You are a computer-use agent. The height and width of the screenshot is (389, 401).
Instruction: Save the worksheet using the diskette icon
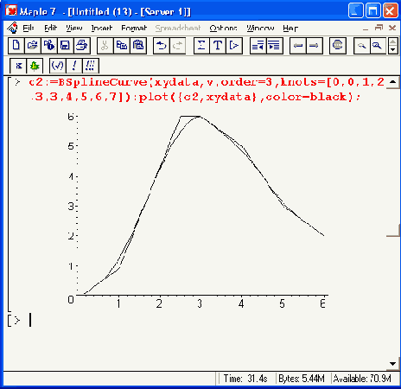tap(66, 46)
